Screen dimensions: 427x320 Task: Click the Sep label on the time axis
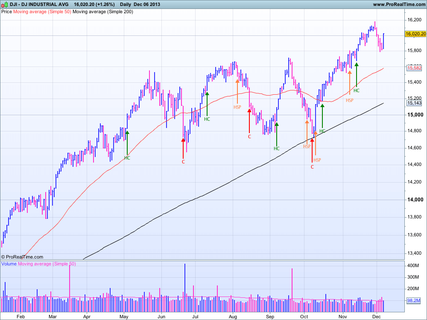[x=270, y=317]
